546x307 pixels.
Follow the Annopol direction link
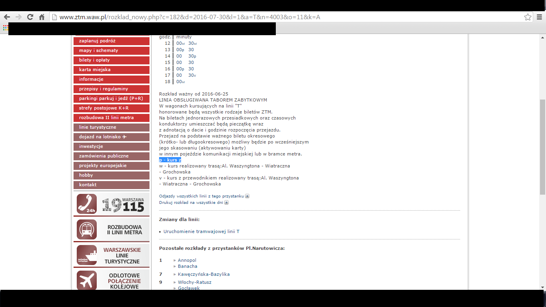click(x=187, y=260)
